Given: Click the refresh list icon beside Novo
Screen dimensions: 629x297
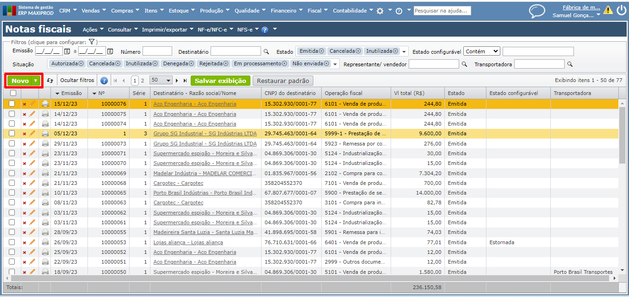Looking at the screenshot, I should 50,81.
